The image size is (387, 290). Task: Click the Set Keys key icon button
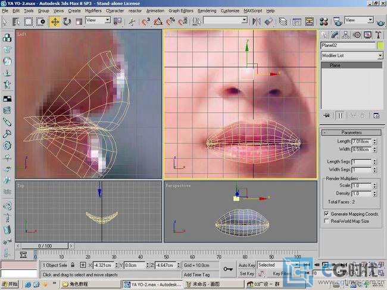point(228,269)
